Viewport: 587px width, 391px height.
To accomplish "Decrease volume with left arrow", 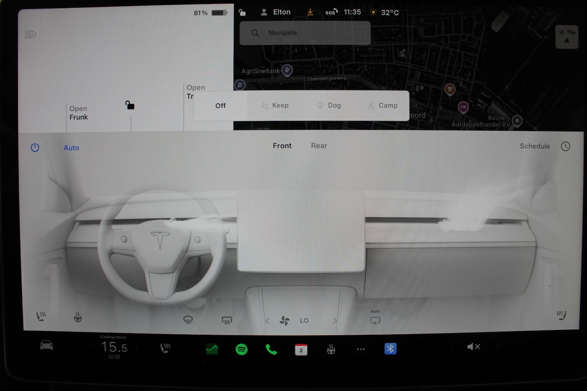I will tap(452, 347).
